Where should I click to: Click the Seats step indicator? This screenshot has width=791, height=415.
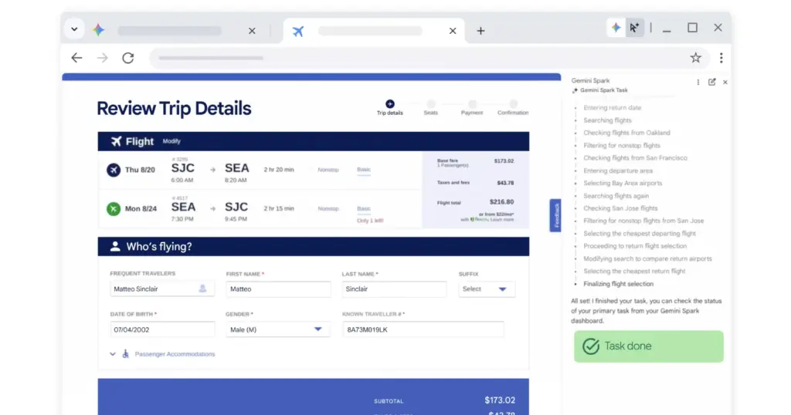point(431,107)
